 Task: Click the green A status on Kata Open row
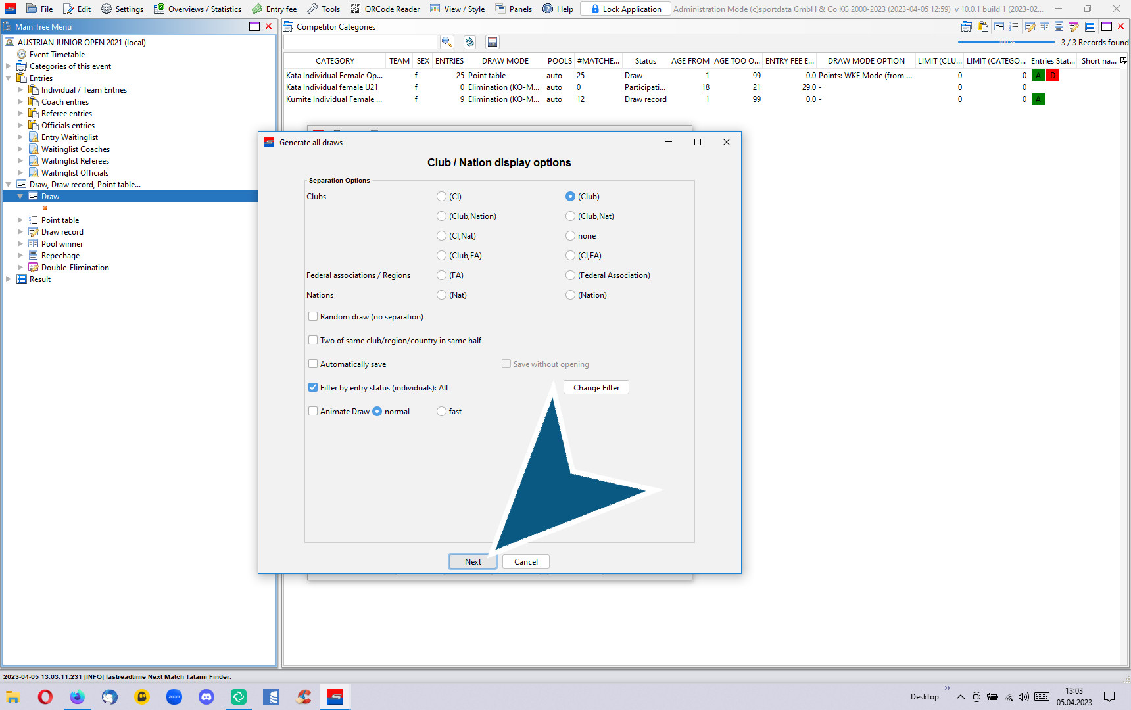point(1038,76)
